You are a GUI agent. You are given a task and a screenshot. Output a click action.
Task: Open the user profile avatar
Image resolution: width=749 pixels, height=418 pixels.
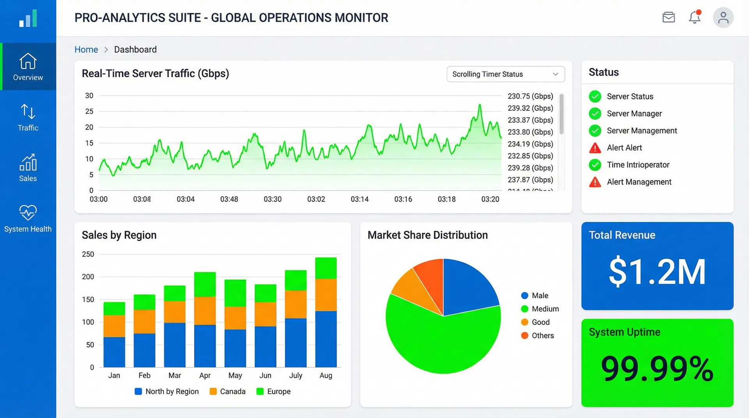(x=723, y=18)
